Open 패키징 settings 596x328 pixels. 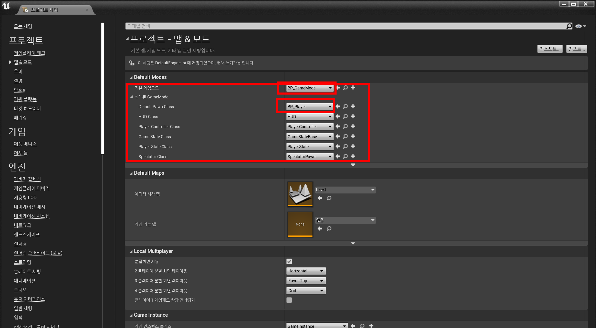point(20,118)
